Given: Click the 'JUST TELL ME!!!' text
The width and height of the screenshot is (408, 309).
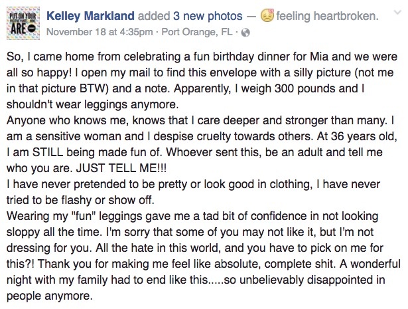Looking at the screenshot, I should coord(121,168).
